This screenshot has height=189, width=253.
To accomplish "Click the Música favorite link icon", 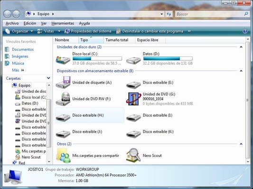I will coord(7,63).
